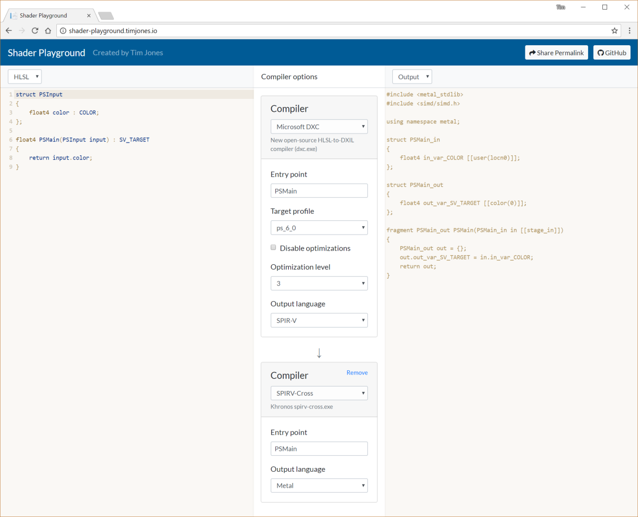Click the share arrow icon on Share Permalink
Viewport: 638px width, 517px height.
532,52
